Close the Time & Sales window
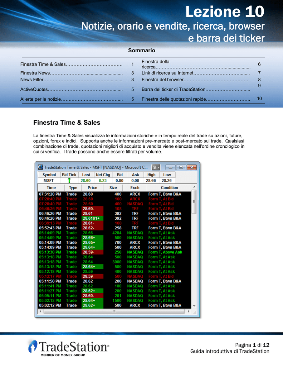This screenshot has height=367, width=283. (192, 167)
